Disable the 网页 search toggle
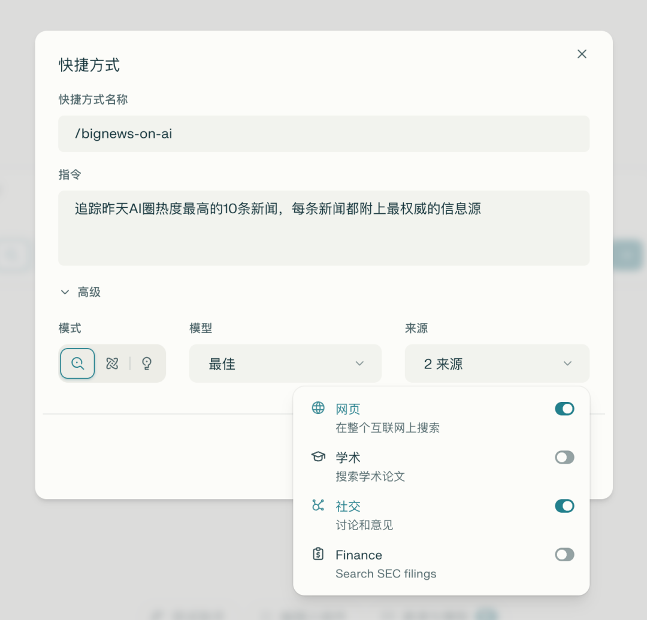This screenshot has width=647, height=620. click(564, 409)
